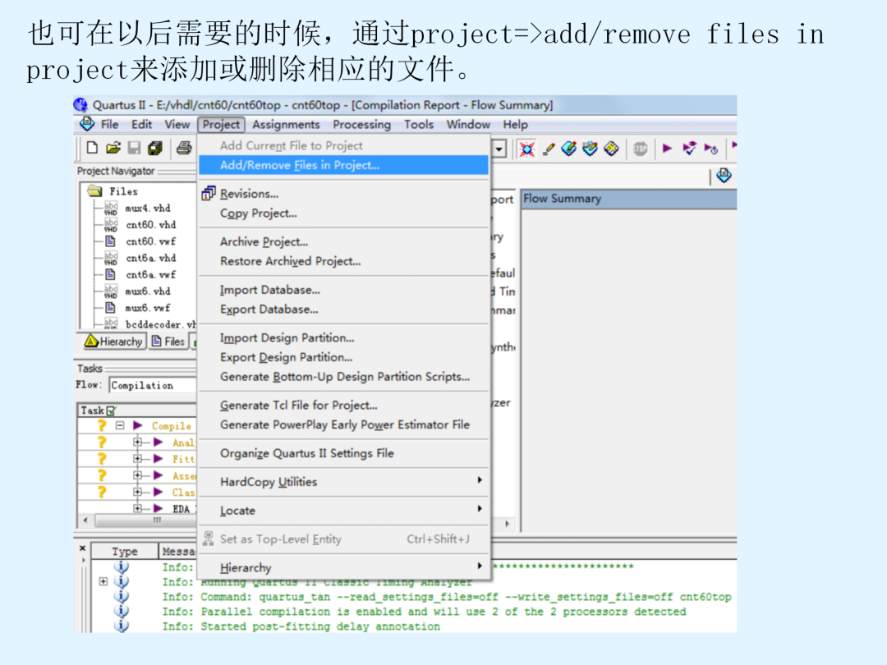Open the Locate submenu
The height and width of the screenshot is (665, 887).
tap(343, 511)
